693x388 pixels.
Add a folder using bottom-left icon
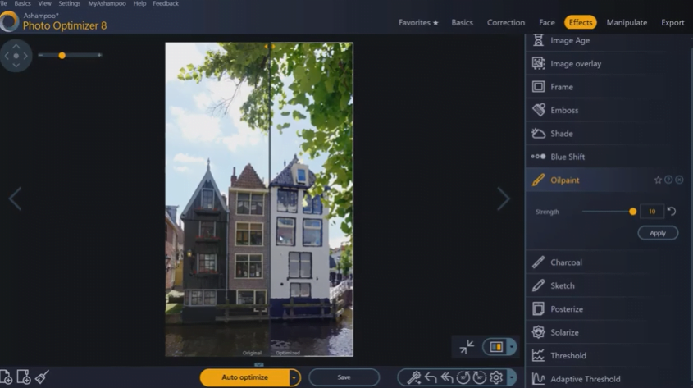coord(24,377)
